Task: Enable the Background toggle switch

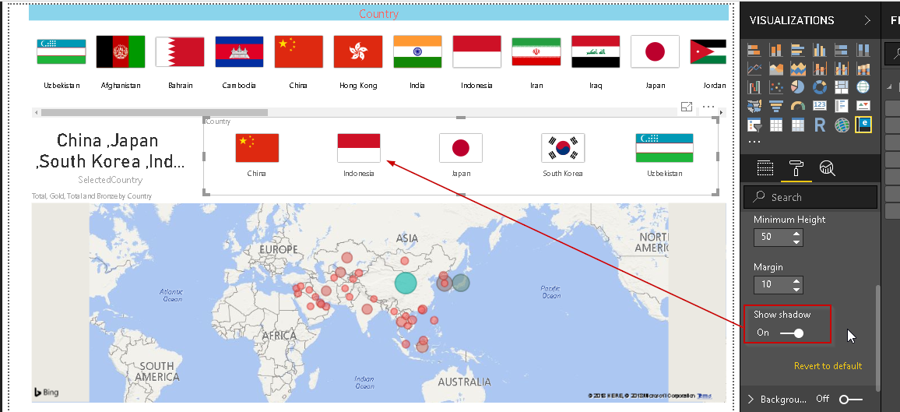Action: [849, 400]
